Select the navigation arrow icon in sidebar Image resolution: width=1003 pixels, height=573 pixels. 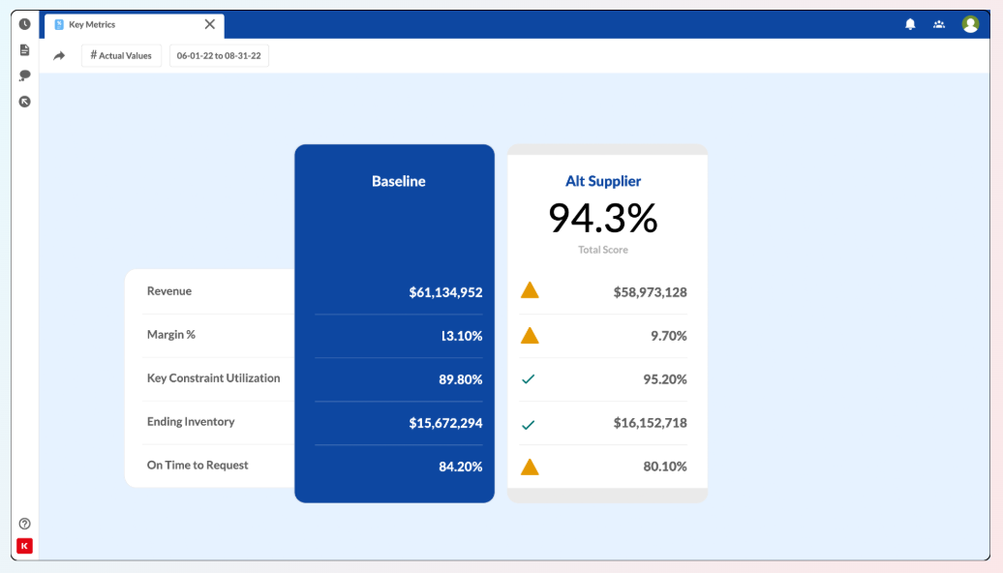24,101
